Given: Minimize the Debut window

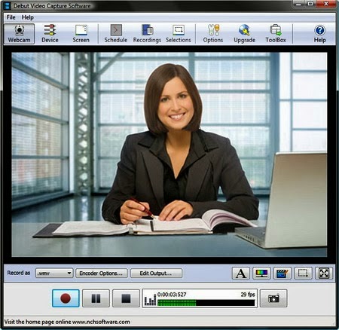Looking at the screenshot, I should point(298,5).
